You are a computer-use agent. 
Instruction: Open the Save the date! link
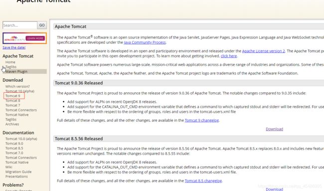point(14,47)
